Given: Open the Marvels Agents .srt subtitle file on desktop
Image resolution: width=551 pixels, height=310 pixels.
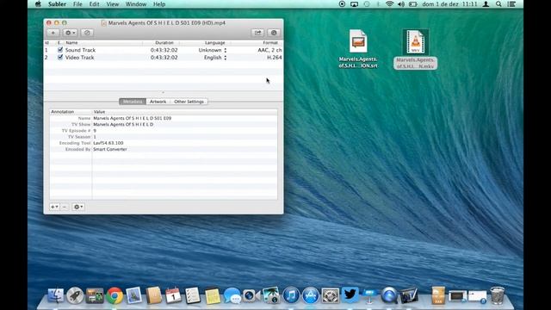Looking at the screenshot, I should [x=358, y=49].
